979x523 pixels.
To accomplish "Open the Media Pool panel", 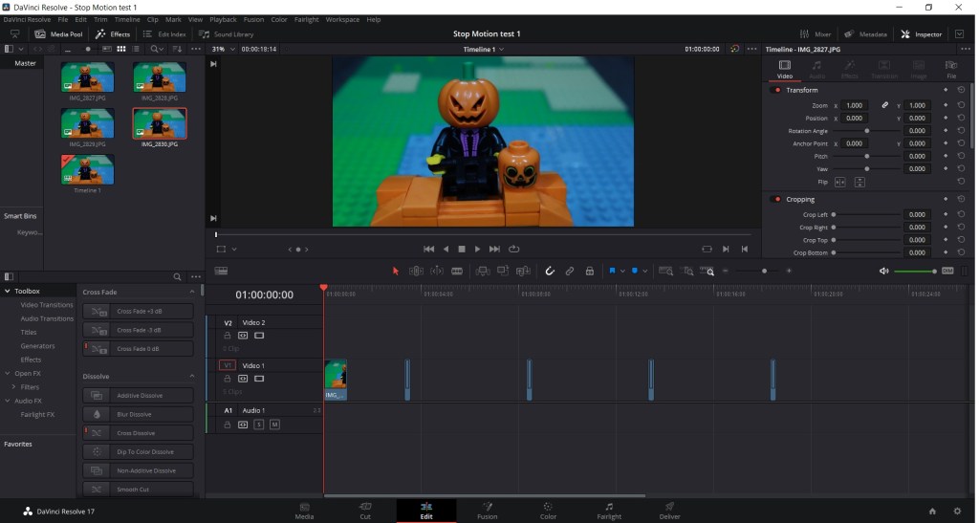I will point(58,34).
